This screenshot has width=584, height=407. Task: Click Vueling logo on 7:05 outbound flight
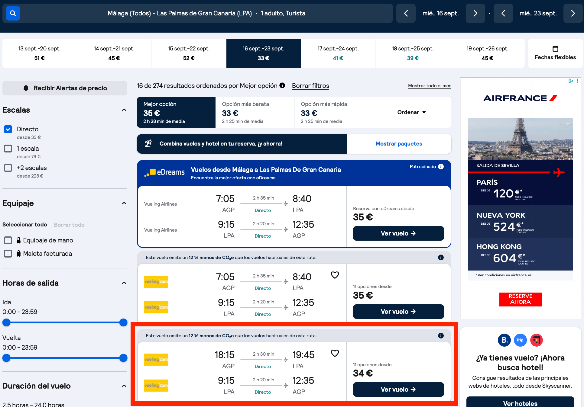pyautogui.click(x=156, y=282)
